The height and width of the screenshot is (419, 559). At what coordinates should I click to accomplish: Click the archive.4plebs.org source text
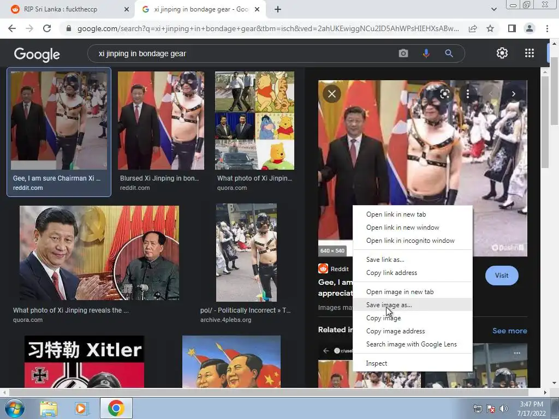225,320
